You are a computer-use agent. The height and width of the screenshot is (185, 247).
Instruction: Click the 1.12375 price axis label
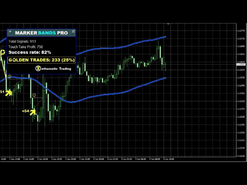pyautogui.click(x=241, y=109)
